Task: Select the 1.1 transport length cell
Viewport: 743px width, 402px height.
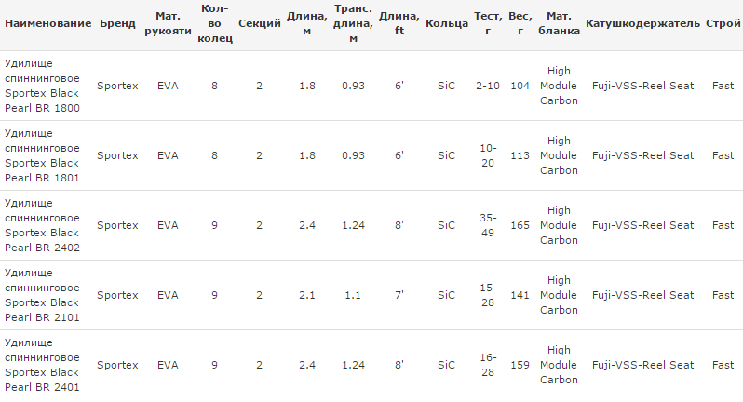Action: click(x=353, y=295)
